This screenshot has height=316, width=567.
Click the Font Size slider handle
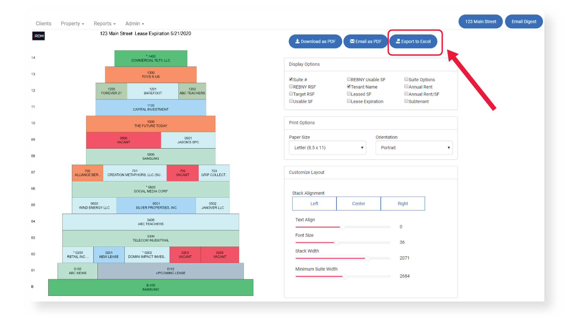click(x=336, y=243)
